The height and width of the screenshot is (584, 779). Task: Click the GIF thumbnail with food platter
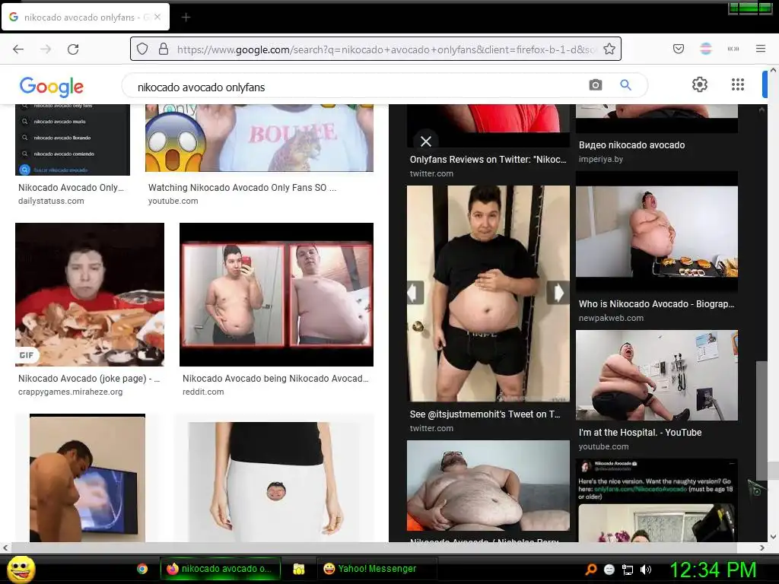(90, 294)
